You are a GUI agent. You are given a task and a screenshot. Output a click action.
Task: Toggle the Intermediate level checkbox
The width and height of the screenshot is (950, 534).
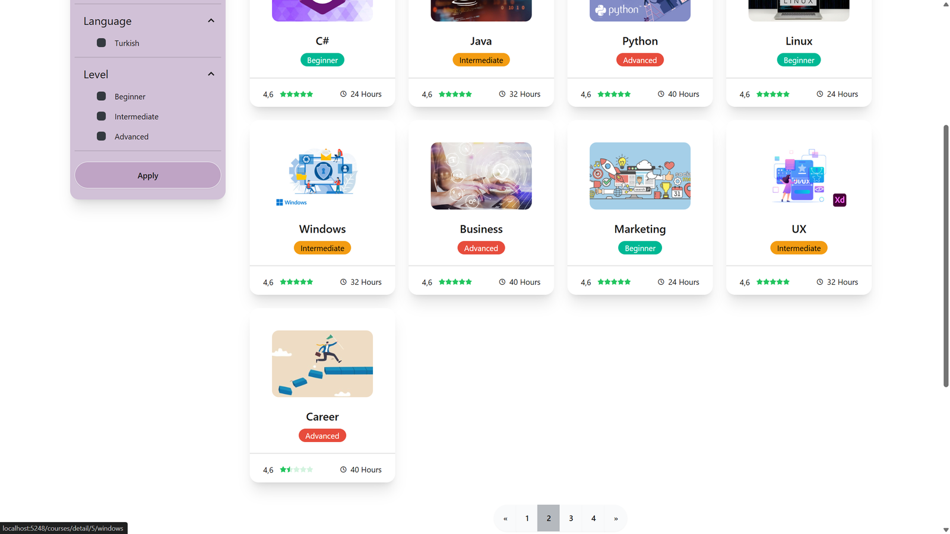102,116
